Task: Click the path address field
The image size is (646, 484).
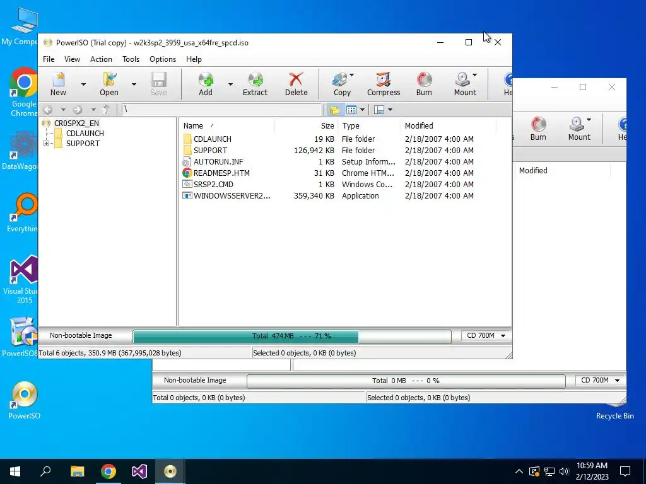Action: (221, 110)
